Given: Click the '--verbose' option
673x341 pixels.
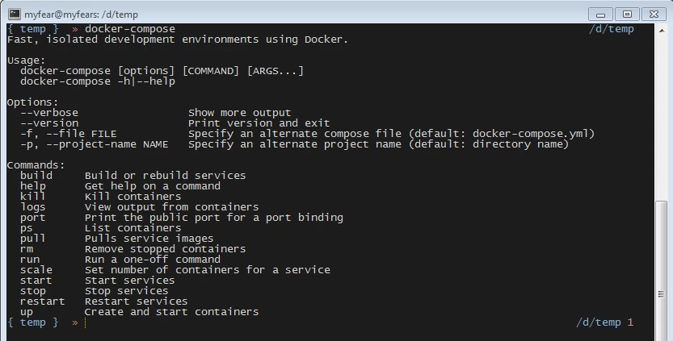Looking at the screenshot, I should (49, 113).
